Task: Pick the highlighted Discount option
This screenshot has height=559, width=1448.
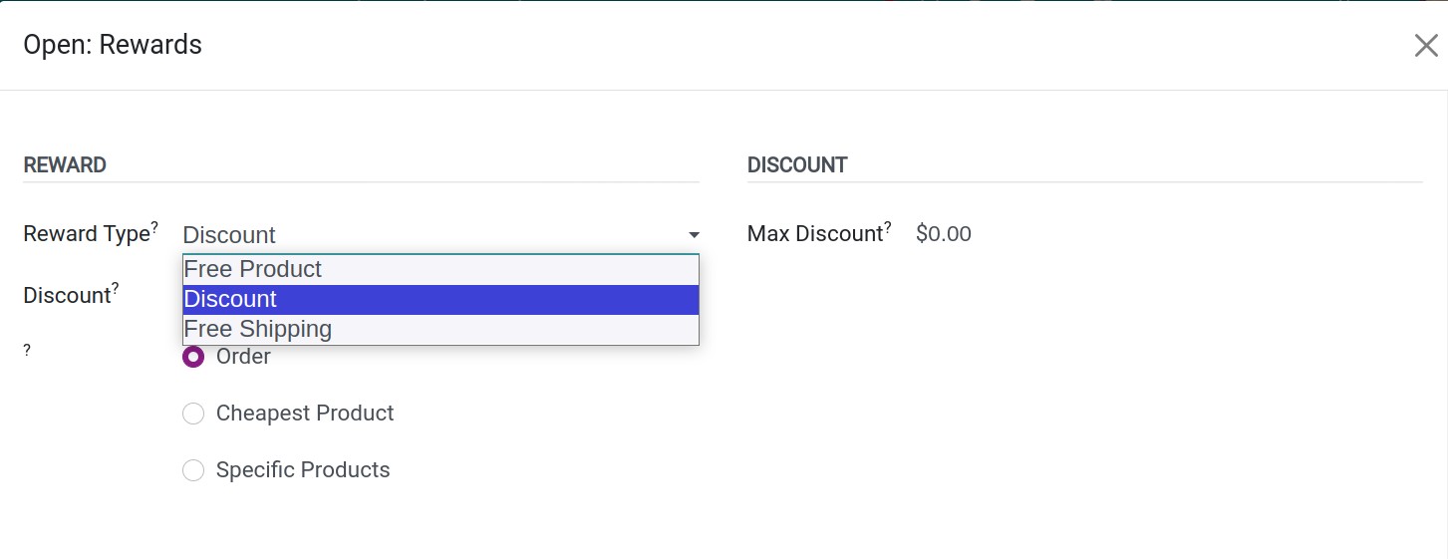Action: tap(440, 300)
